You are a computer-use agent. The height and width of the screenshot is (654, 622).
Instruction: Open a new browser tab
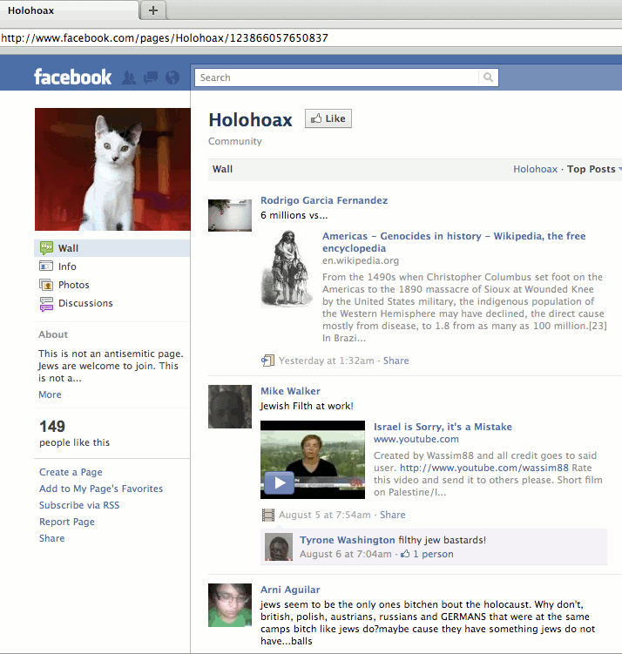[x=153, y=10]
